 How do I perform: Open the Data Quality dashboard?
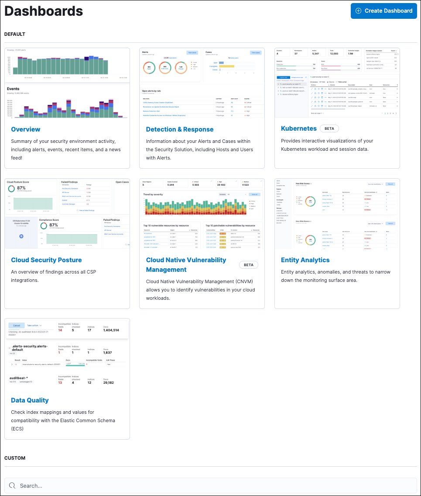tap(30, 400)
